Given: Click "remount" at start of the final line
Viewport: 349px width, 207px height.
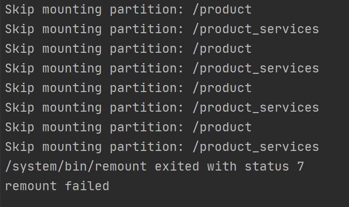Looking at the screenshot, I should click(31, 186).
